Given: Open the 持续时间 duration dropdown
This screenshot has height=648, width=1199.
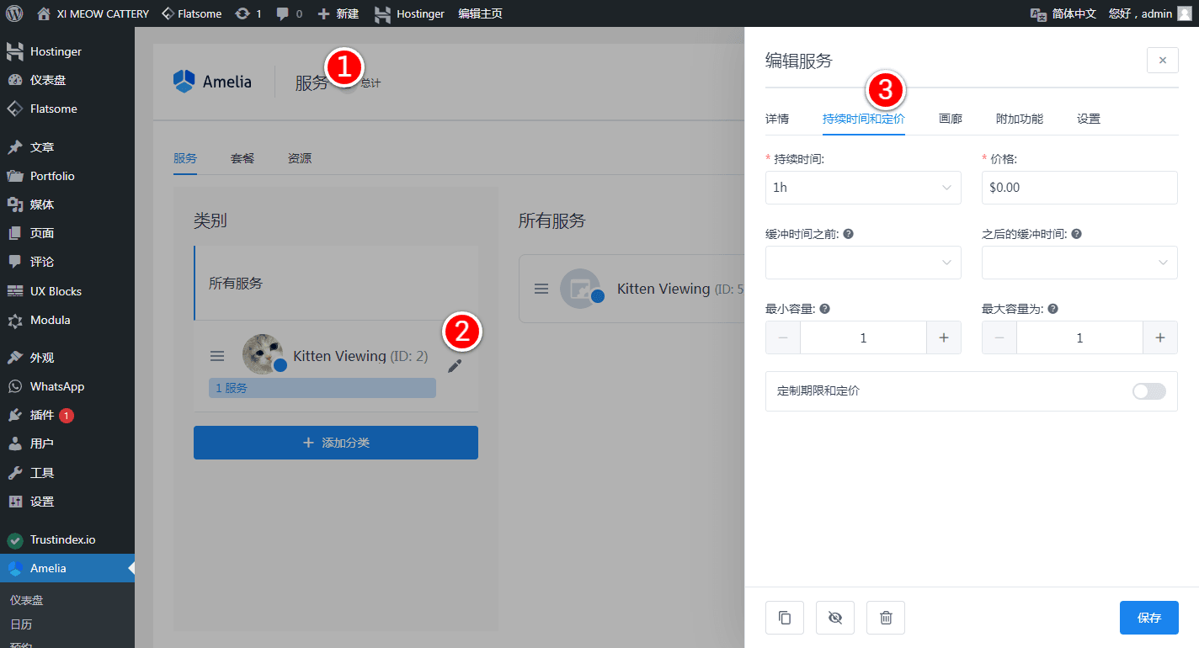Looking at the screenshot, I should pos(863,187).
